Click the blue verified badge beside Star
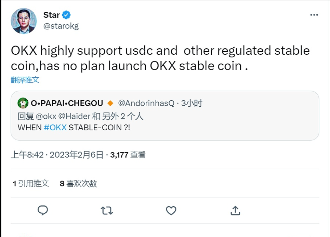Image resolution: width=330 pixels, height=237 pixels. 66,15
